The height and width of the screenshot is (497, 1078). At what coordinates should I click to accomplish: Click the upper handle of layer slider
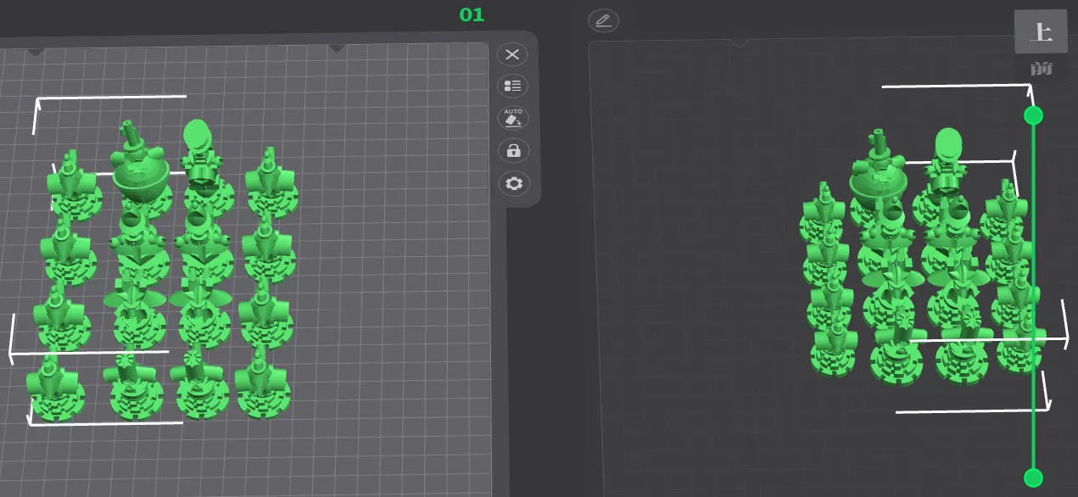pyautogui.click(x=1033, y=115)
